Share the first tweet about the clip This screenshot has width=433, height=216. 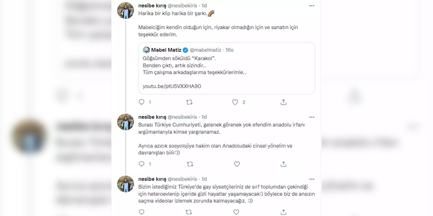tap(283, 102)
